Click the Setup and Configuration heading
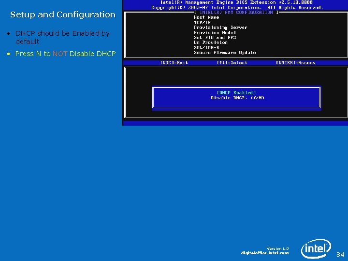This screenshot has height=261, width=348. 63,14
